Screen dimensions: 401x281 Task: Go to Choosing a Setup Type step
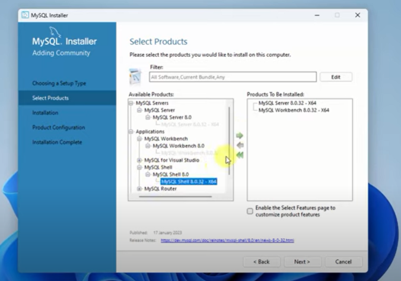pyautogui.click(x=59, y=83)
